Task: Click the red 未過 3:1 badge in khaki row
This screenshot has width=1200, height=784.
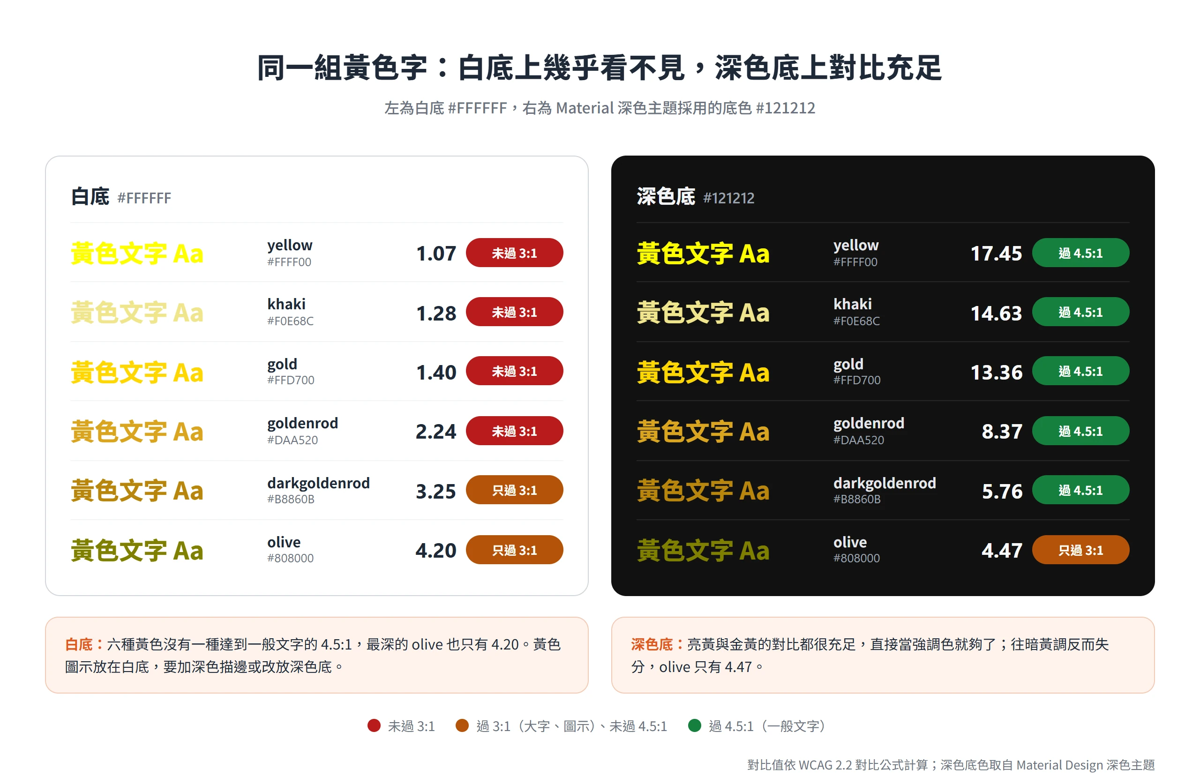Action: coord(514,312)
